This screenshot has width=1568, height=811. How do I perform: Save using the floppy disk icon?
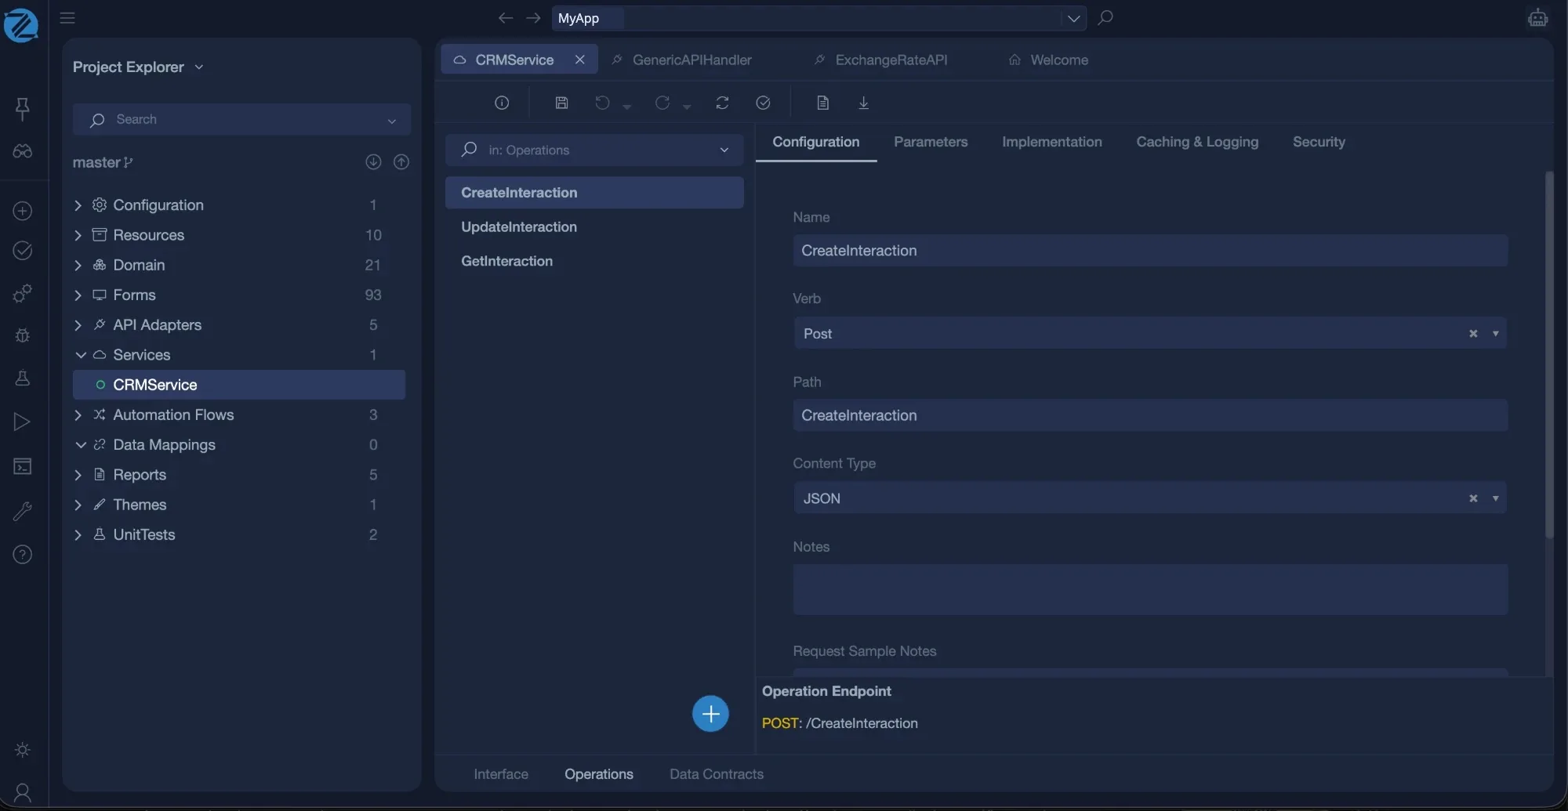click(561, 103)
